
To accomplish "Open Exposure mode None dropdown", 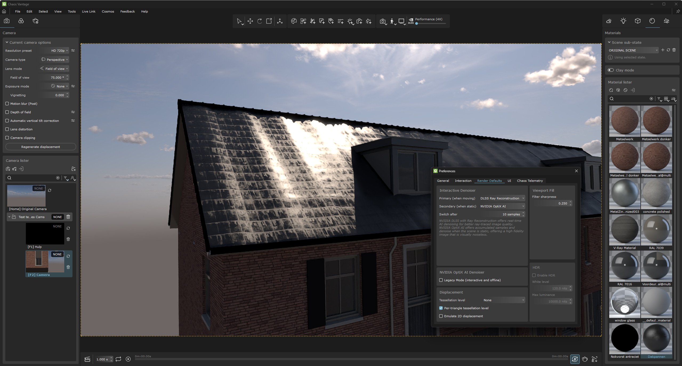I will coord(55,86).
